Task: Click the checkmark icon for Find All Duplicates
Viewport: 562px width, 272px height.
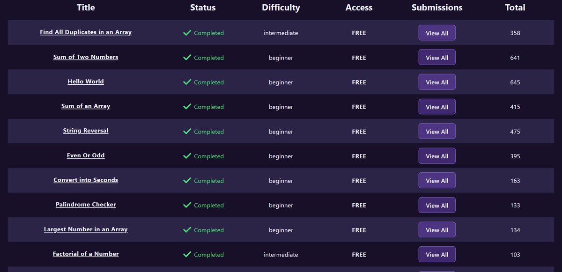Action: [187, 33]
